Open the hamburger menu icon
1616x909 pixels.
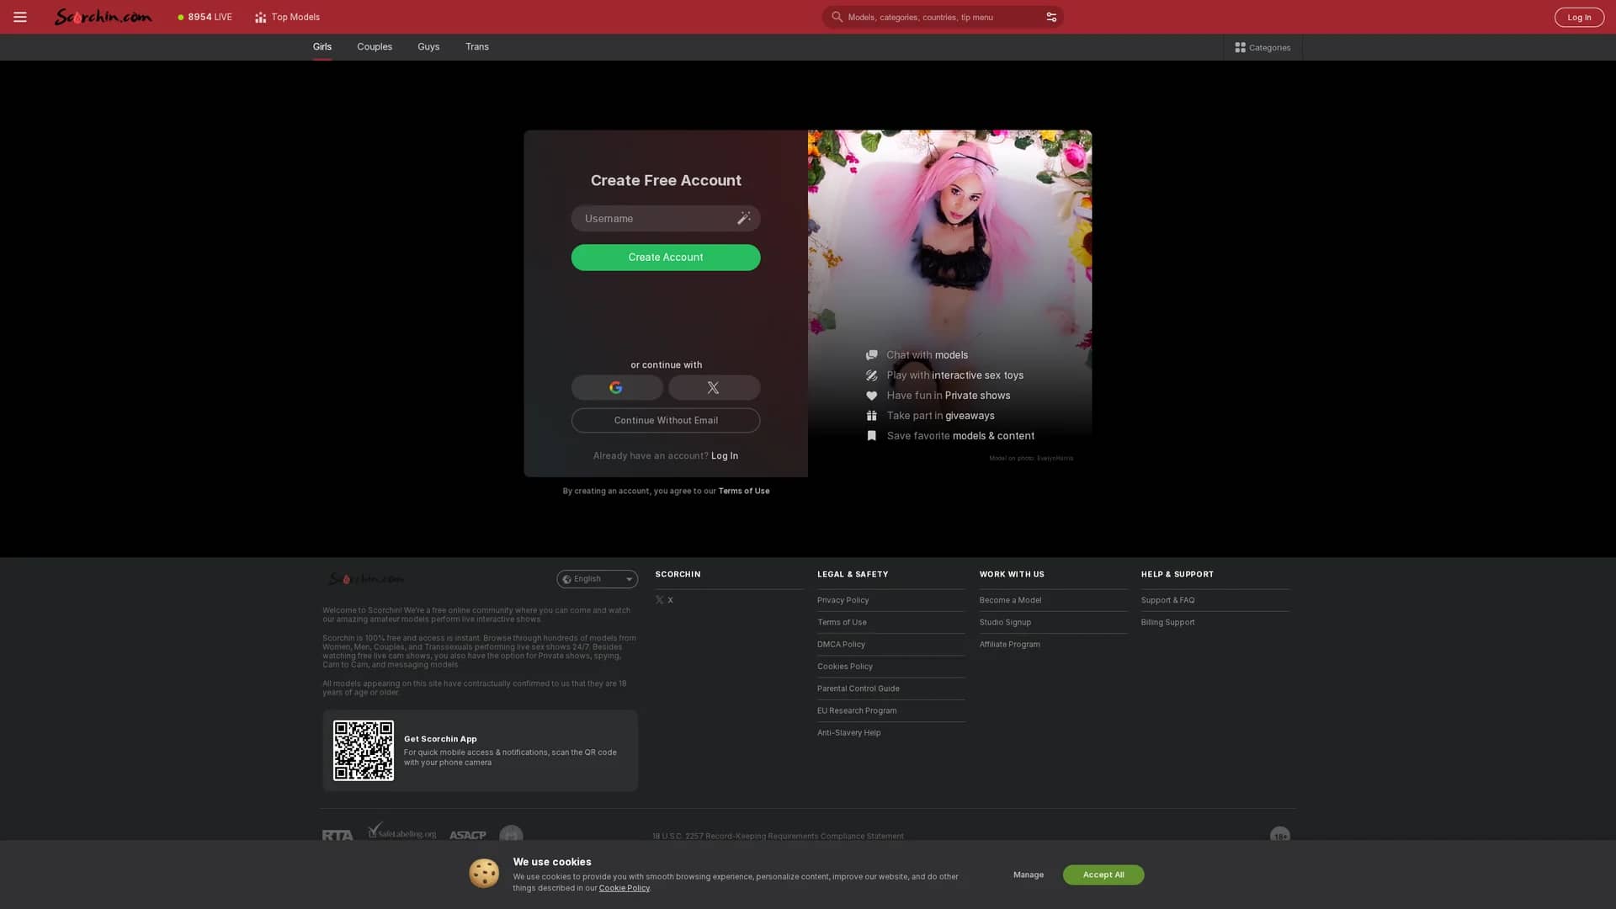tap(20, 17)
